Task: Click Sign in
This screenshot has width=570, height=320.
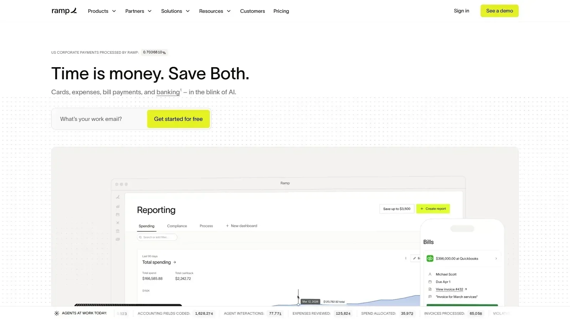Action: pyautogui.click(x=461, y=11)
